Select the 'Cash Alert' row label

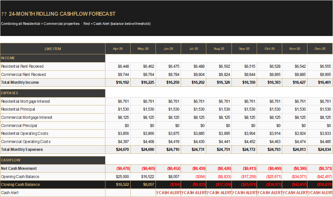53,193
